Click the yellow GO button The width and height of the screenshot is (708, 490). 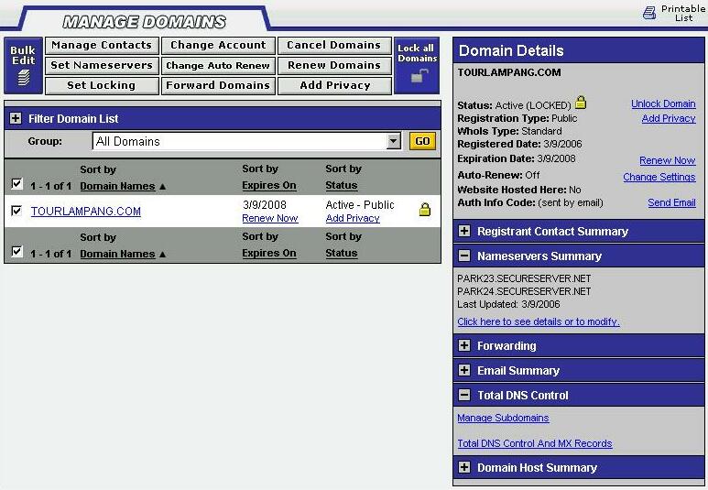coord(422,141)
